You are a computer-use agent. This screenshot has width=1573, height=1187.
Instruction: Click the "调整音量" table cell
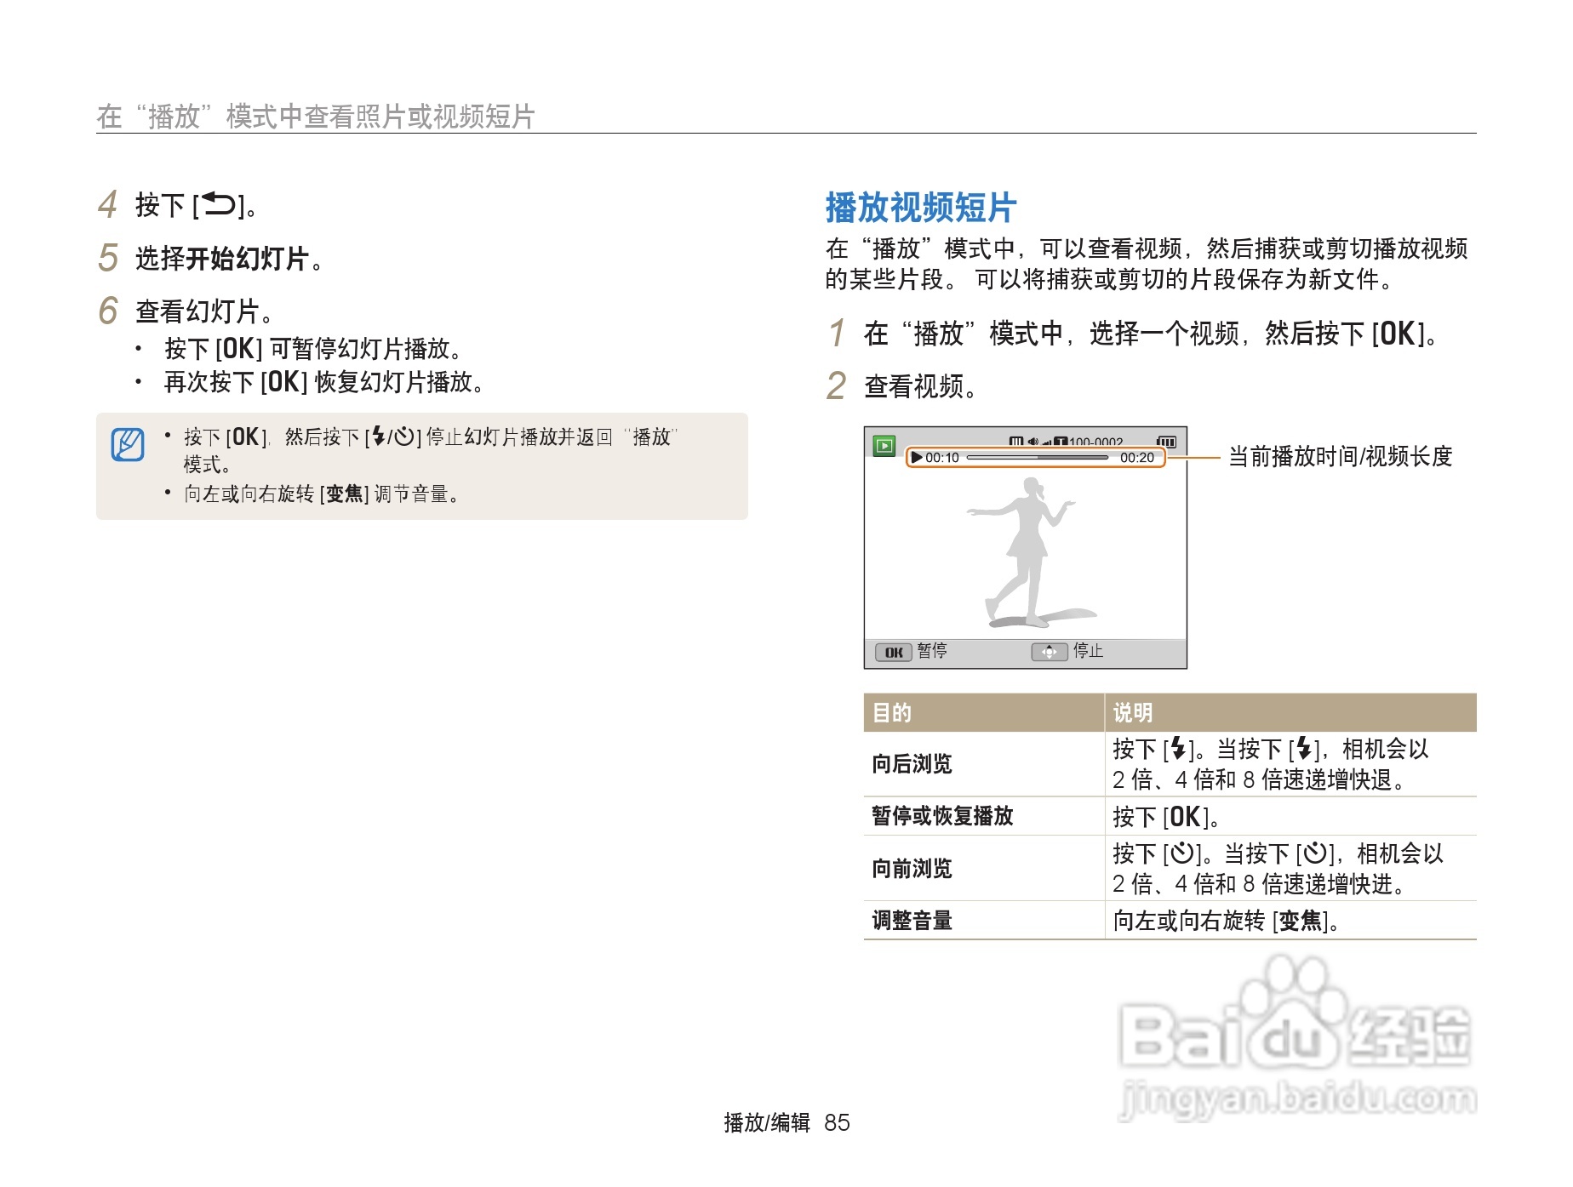coord(912,921)
